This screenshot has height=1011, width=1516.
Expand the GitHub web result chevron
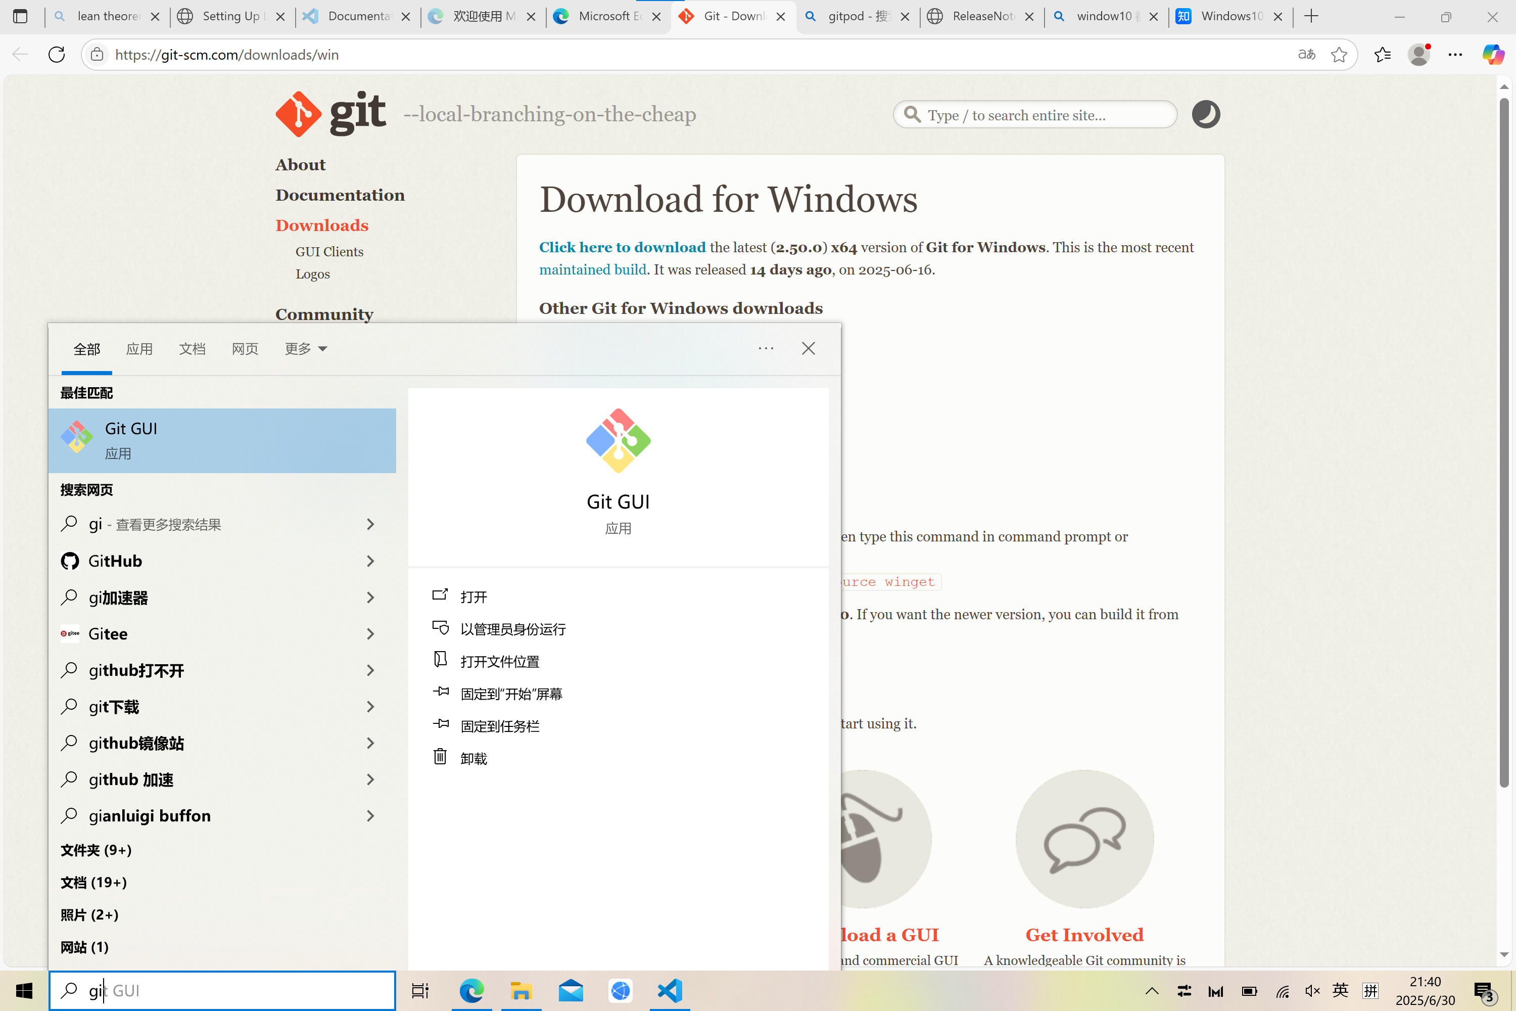tap(370, 561)
